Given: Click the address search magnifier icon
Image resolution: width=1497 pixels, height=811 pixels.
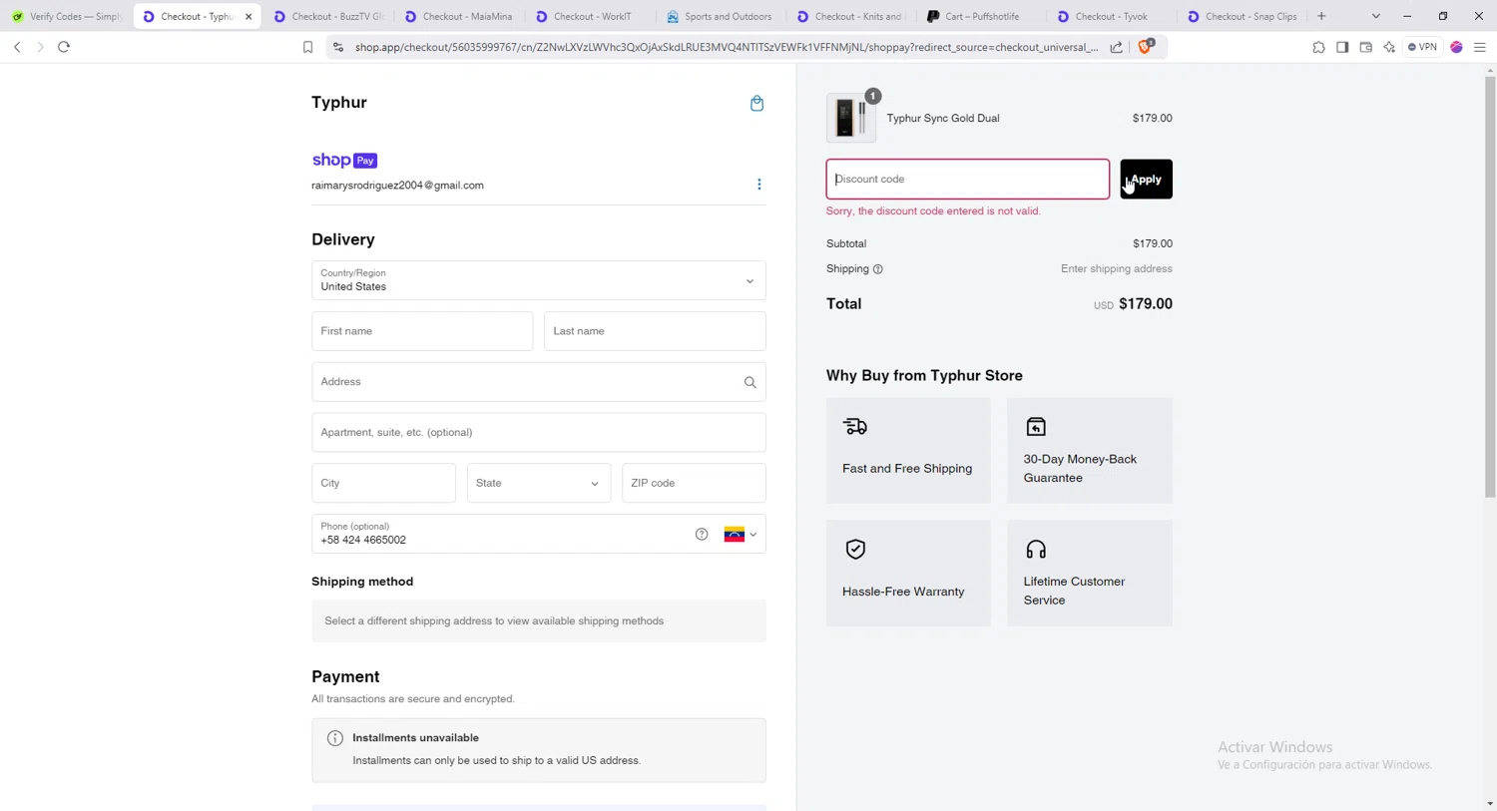Looking at the screenshot, I should tap(749, 382).
